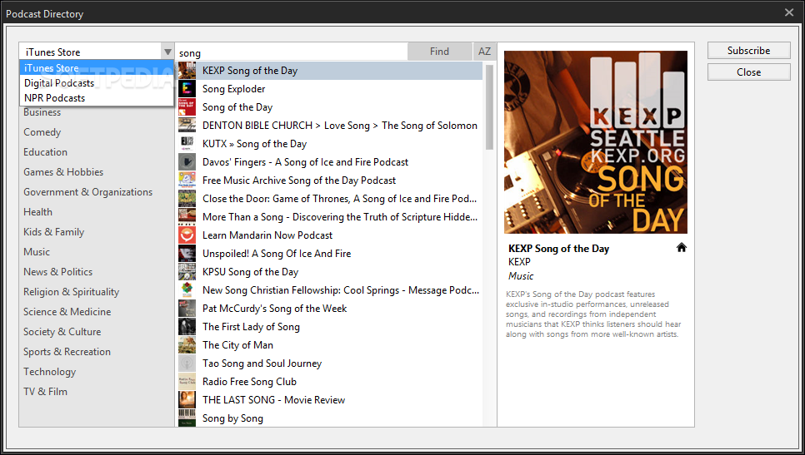805x455 pixels.
Task: Click the Pat McCurdy's Song of the Week icon
Action: point(187,309)
